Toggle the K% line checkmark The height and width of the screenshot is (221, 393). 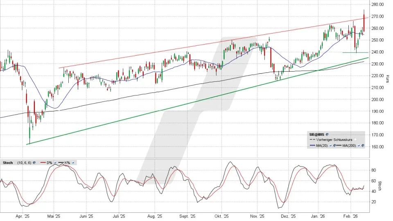(x=73, y=163)
